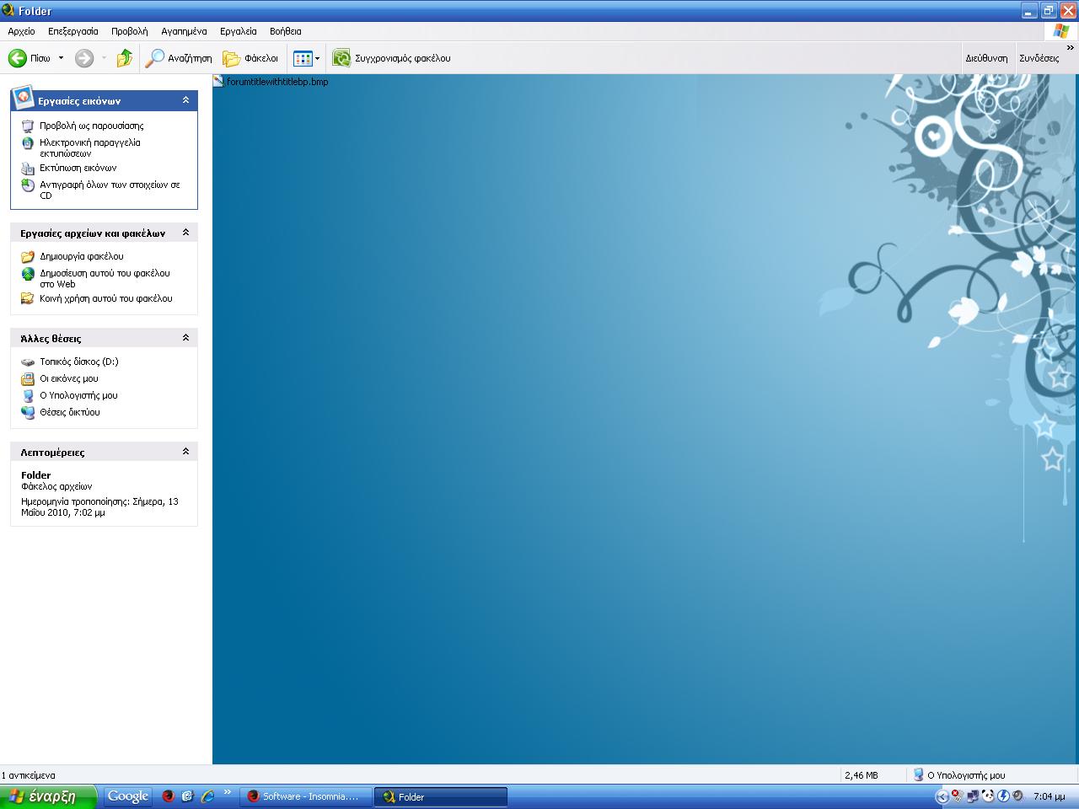Collapse the Εργασίες αρχείων και φακέλων panel

(x=185, y=233)
